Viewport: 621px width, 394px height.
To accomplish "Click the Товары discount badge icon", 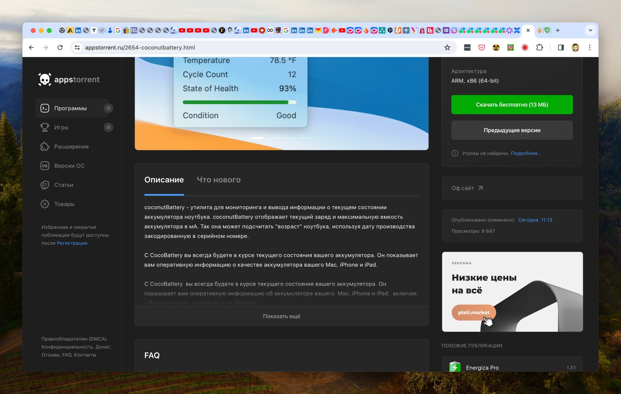I will pyautogui.click(x=45, y=204).
